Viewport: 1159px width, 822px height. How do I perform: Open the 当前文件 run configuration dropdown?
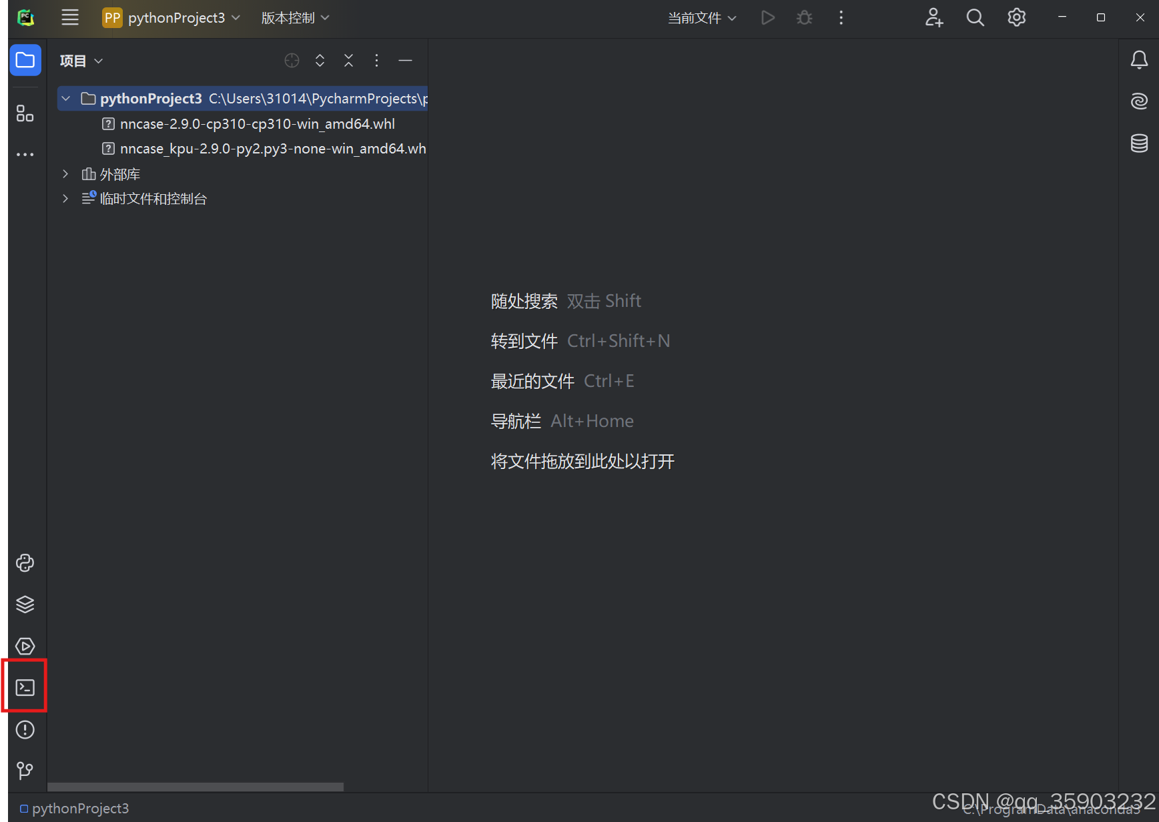(701, 17)
